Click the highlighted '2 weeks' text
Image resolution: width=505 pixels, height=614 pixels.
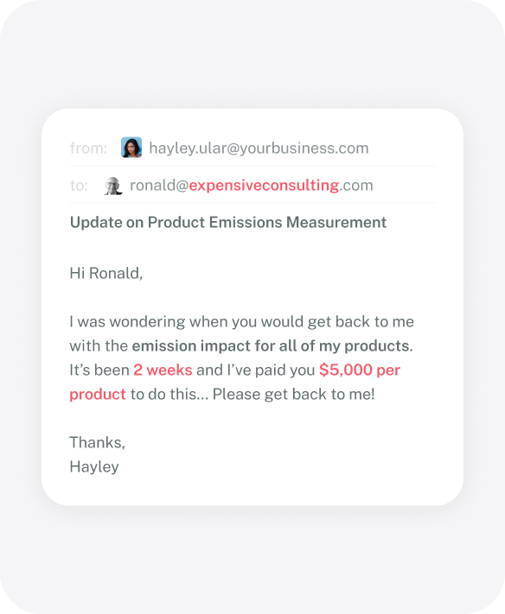(163, 370)
